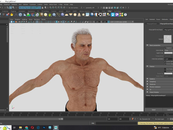
Task: Click the Intensity multiplier input field
Action: pos(168,59)
